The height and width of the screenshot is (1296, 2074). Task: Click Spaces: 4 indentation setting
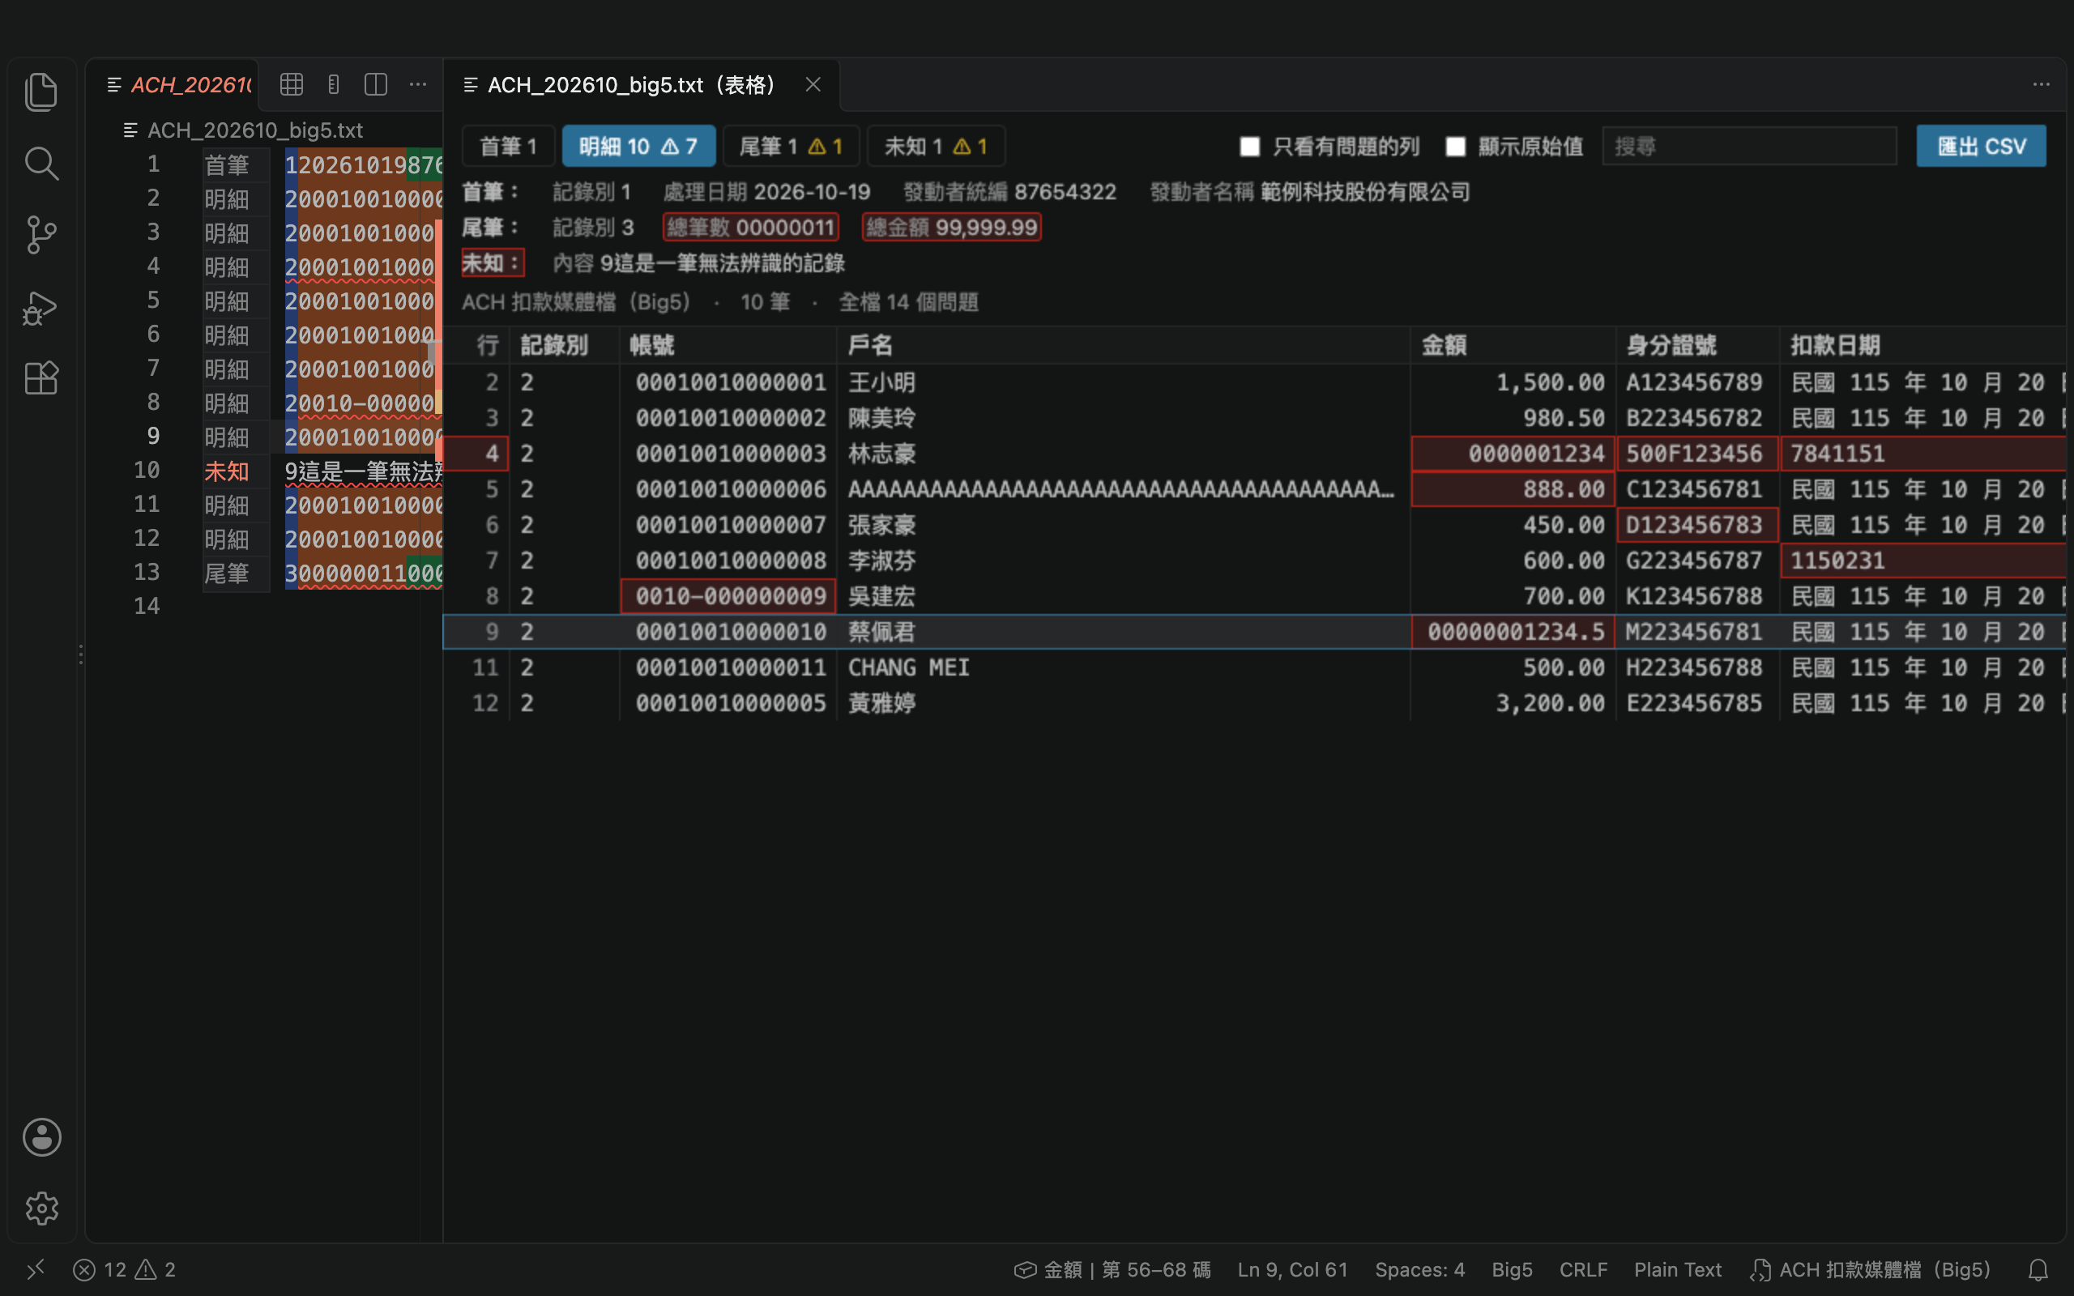click(x=1420, y=1269)
